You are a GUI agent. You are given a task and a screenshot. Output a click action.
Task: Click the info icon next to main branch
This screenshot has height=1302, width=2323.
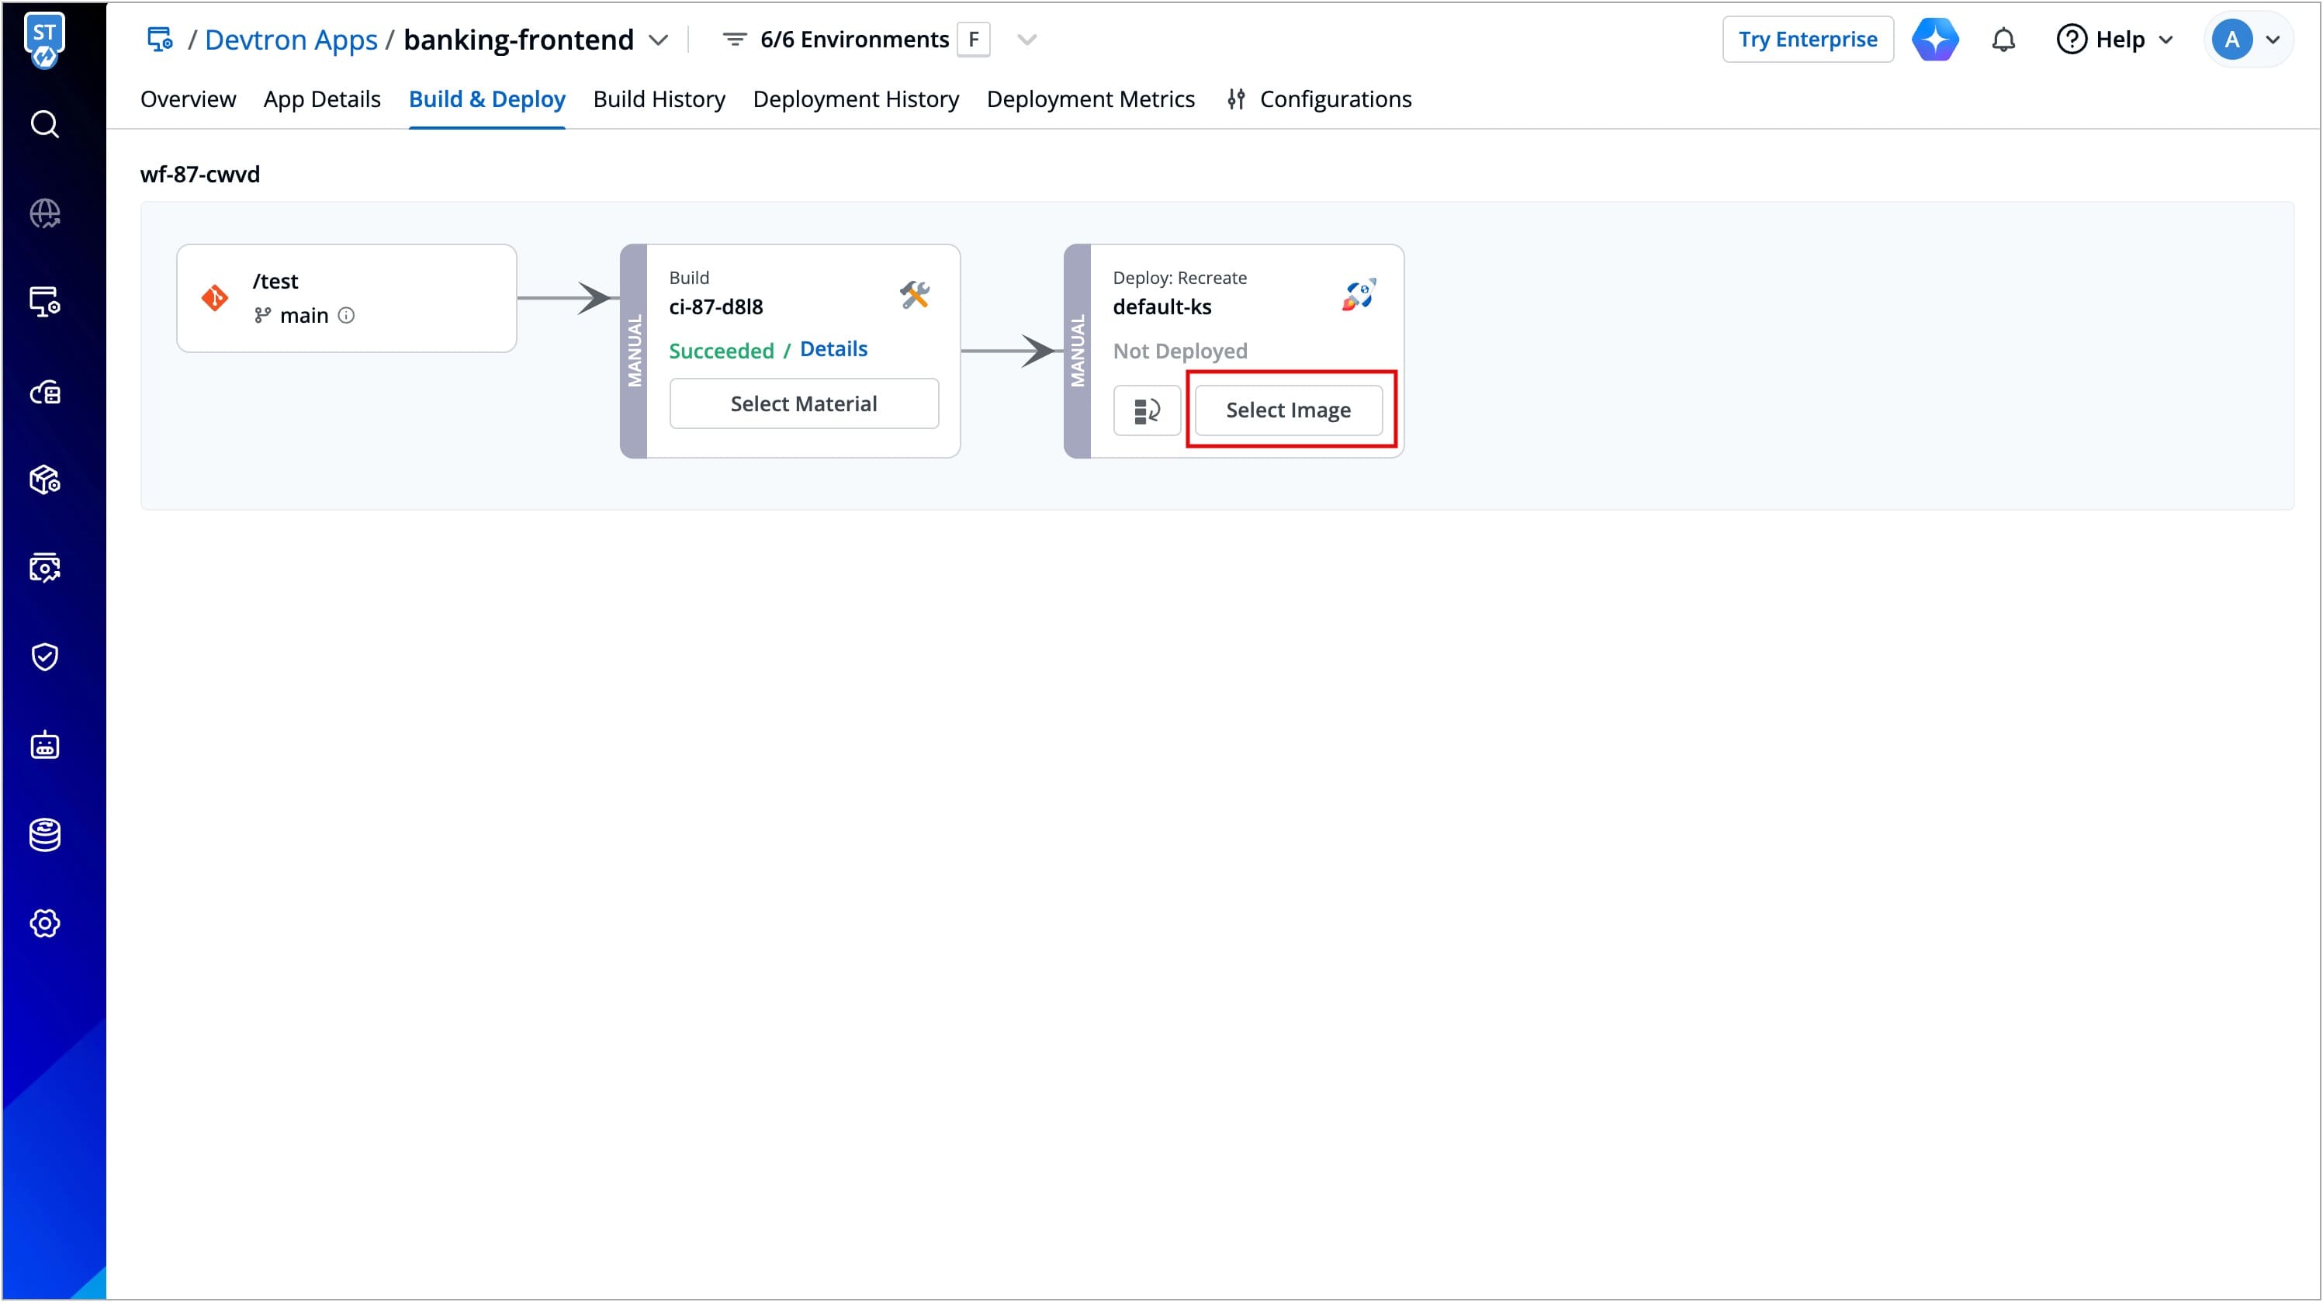pos(346,316)
